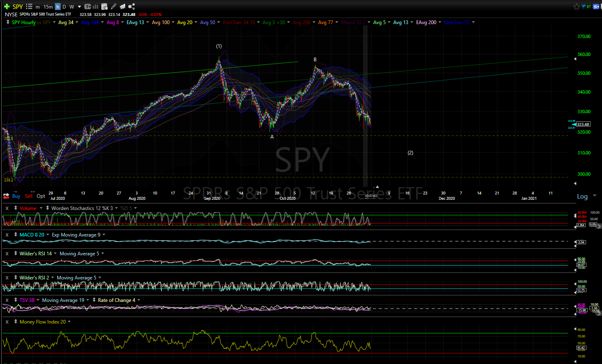Click move arrows beside TSV 38

click(16, 300)
